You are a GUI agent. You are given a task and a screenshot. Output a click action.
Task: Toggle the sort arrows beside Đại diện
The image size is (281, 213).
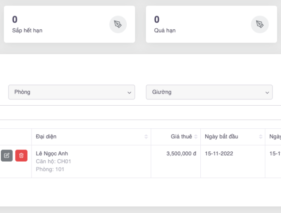point(146,137)
